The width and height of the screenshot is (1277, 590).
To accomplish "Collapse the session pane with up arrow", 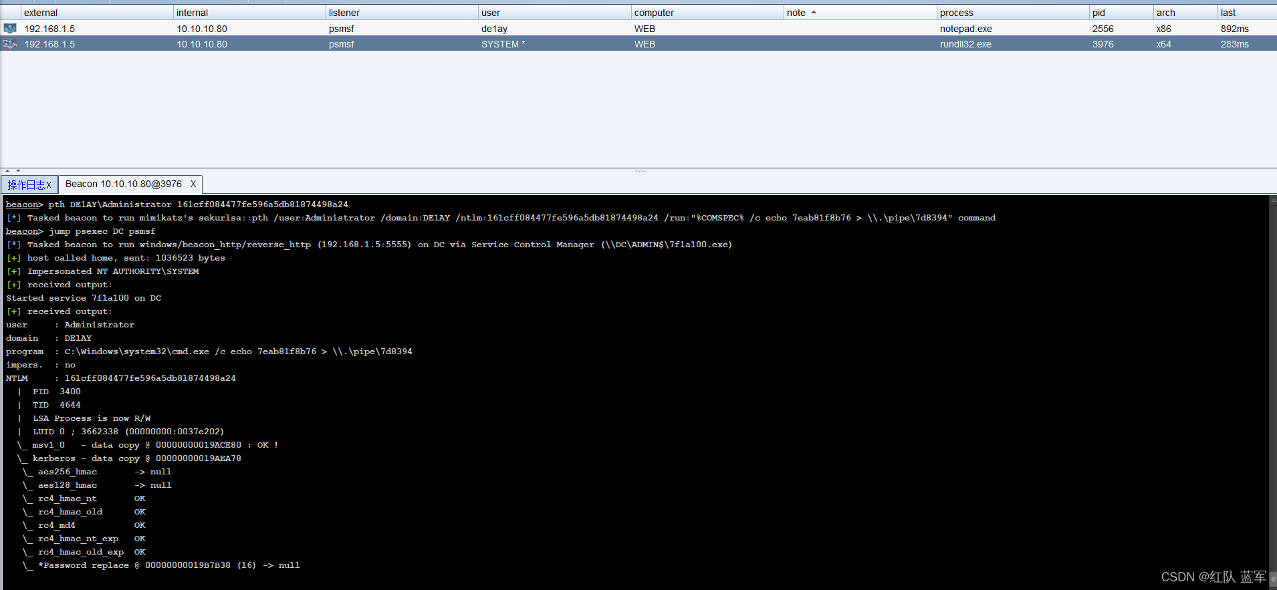I will point(7,171).
